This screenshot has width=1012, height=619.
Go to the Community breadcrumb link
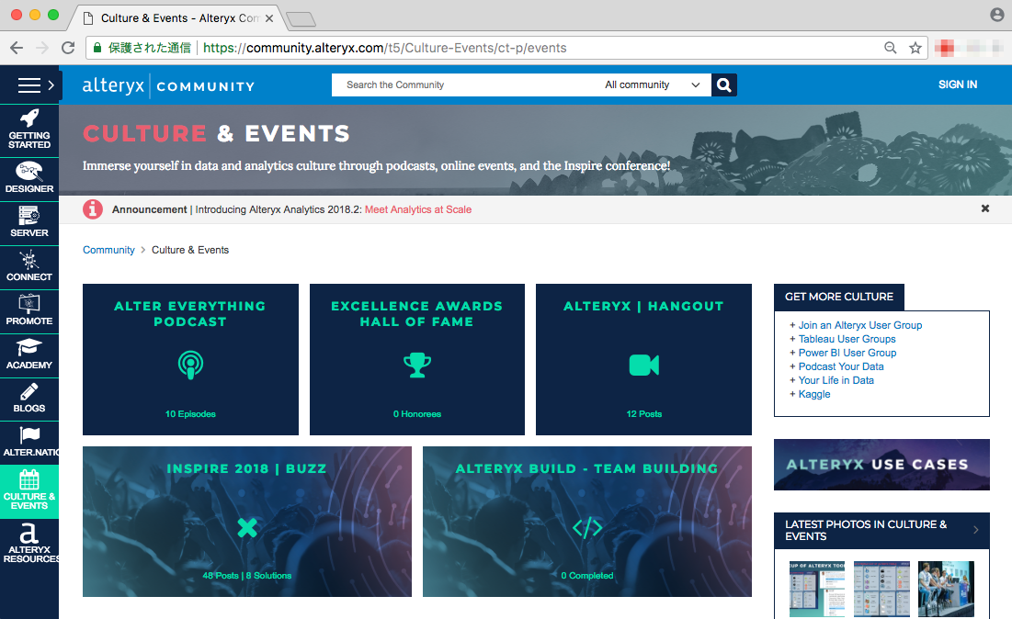(108, 250)
